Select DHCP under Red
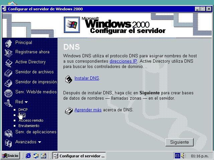Image resolution: width=214 pixels, height=160 pixels. pos(23,110)
